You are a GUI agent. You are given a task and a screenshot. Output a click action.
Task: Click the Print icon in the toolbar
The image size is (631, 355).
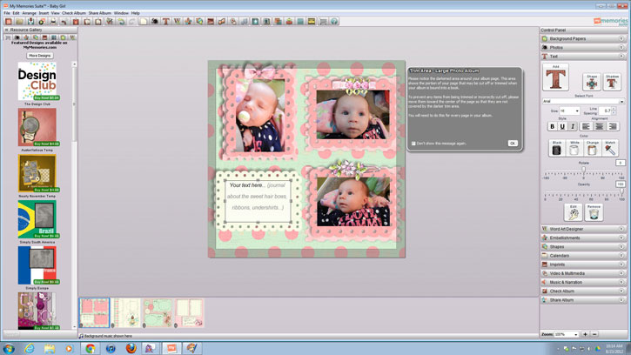(x=53, y=22)
